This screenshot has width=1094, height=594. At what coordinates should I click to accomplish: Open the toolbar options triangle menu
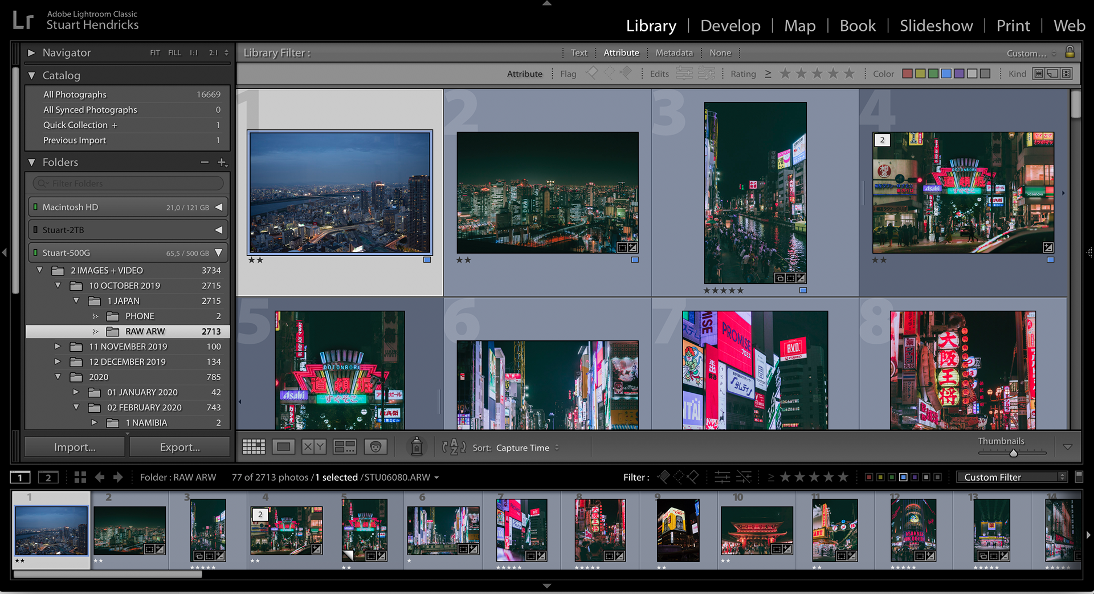tap(1068, 447)
